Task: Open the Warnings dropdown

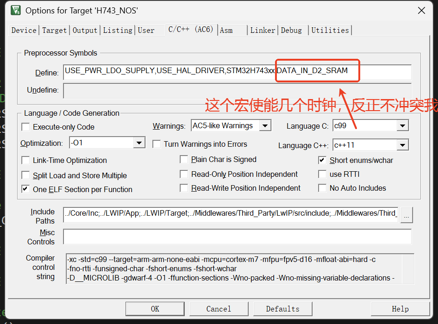Action: (265, 126)
